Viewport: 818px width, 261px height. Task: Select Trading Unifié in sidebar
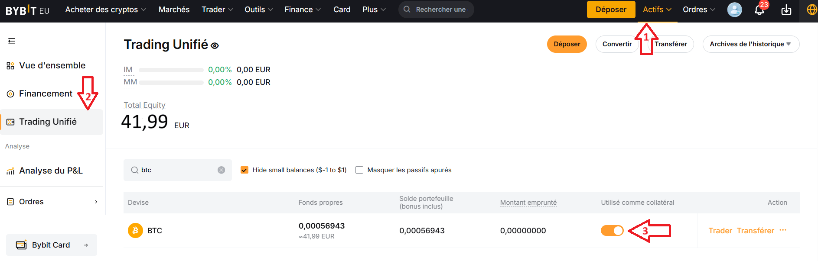(x=52, y=122)
